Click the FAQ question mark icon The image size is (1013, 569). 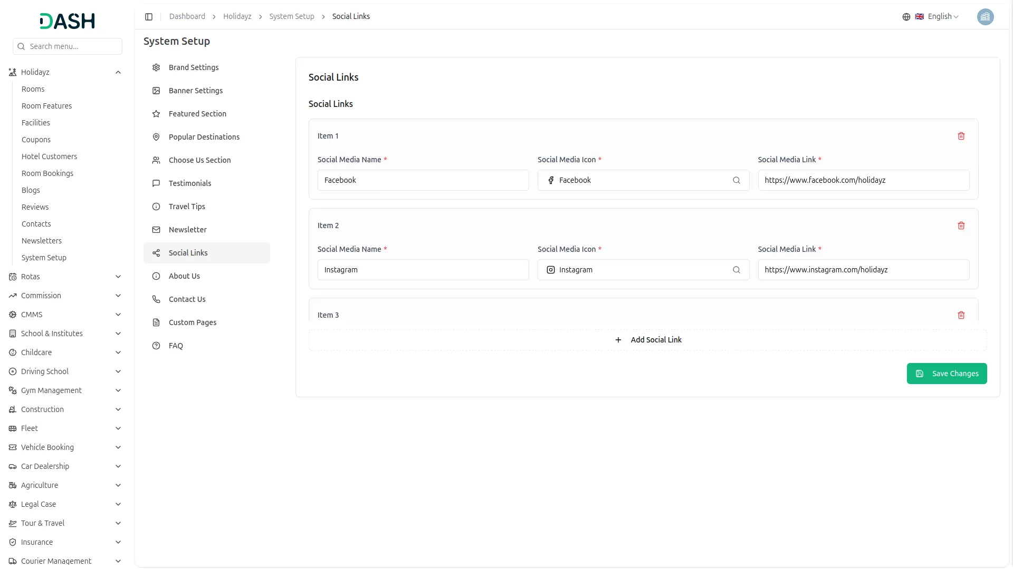coord(156,346)
